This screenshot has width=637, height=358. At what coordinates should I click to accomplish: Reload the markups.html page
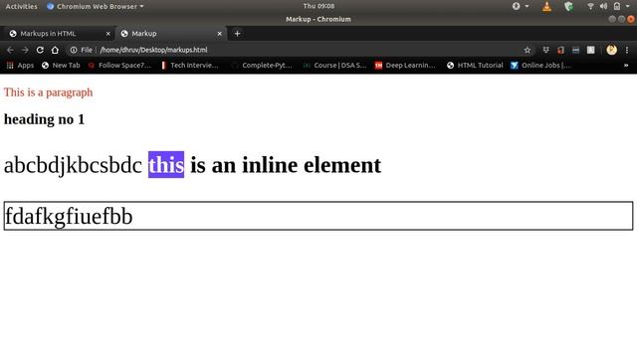click(40, 50)
